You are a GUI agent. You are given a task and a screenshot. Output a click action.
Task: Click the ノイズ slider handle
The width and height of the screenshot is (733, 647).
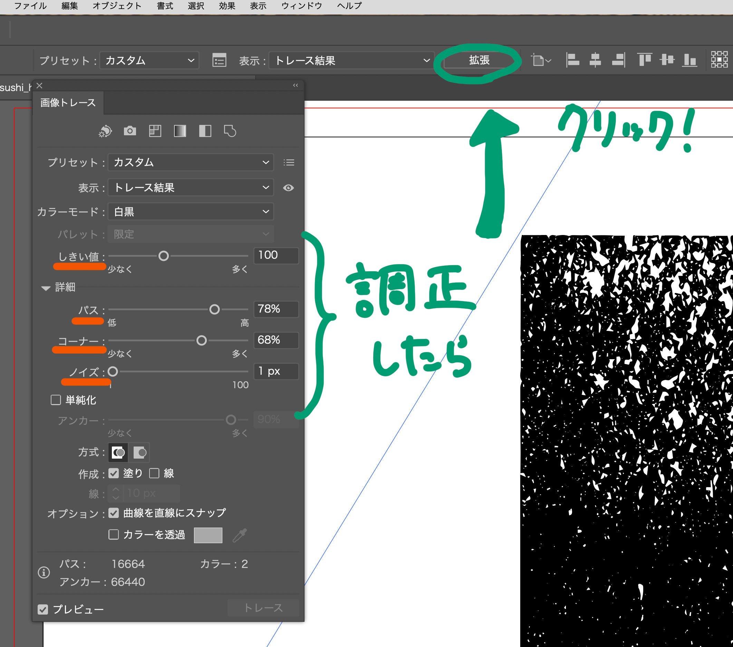[113, 371]
